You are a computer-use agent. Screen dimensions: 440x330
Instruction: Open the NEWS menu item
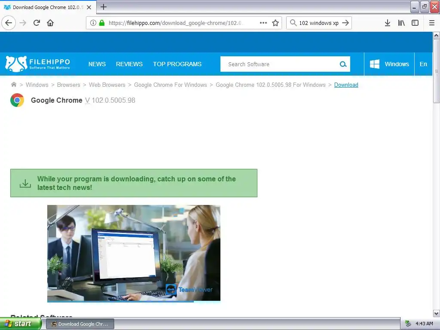coord(97,64)
